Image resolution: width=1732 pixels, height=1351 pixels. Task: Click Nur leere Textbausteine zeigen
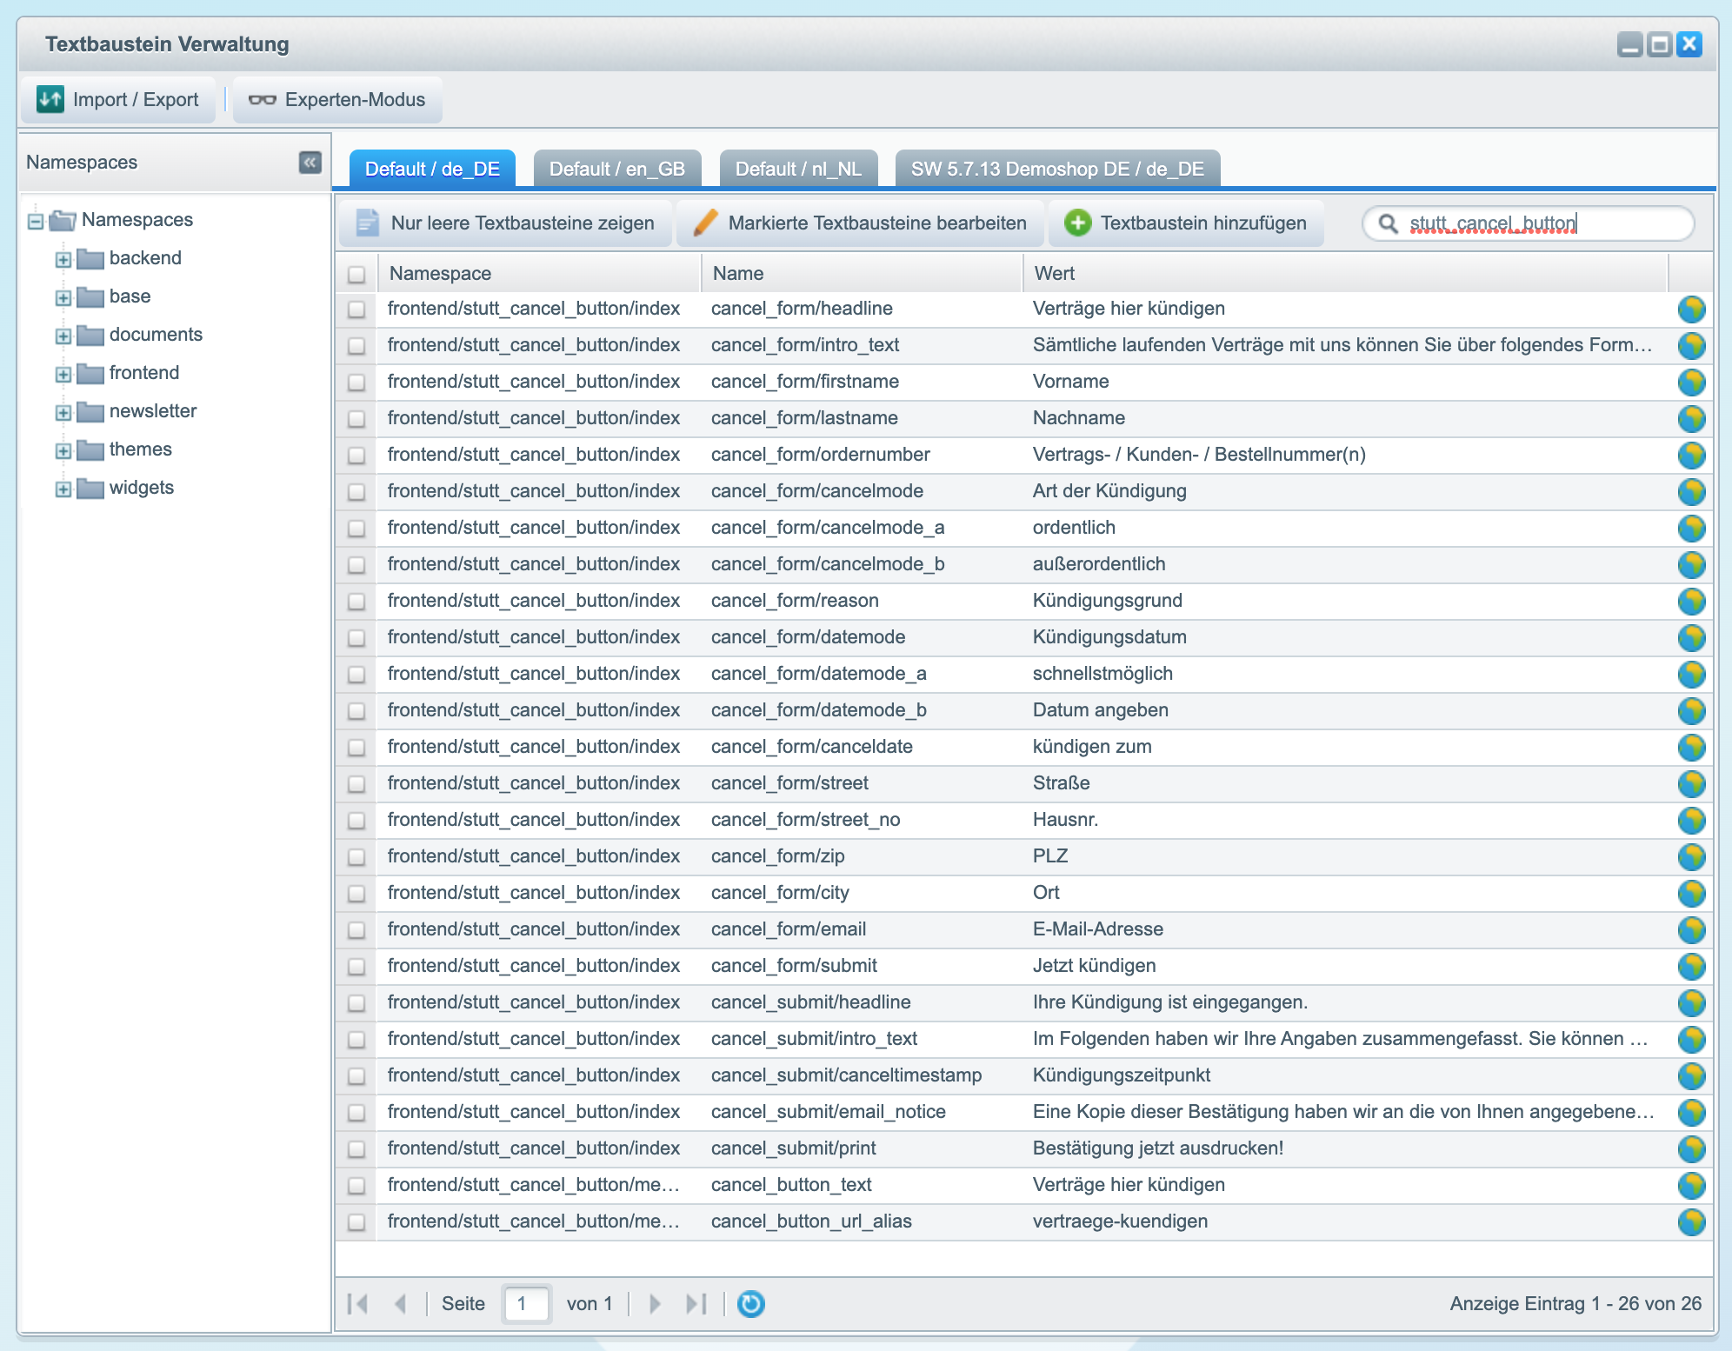click(505, 223)
